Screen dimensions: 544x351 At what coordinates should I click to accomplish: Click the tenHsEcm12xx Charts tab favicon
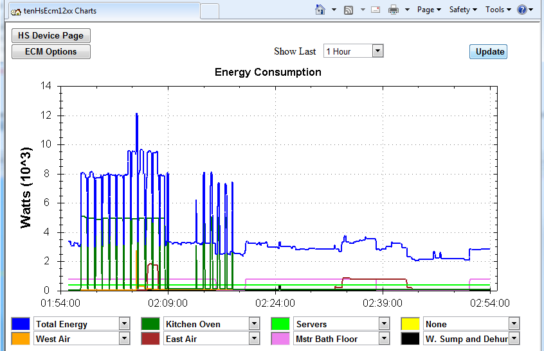[16, 11]
